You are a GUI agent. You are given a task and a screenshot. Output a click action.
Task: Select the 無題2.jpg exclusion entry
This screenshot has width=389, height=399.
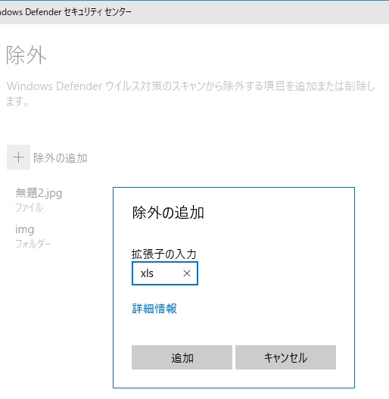click(39, 200)
